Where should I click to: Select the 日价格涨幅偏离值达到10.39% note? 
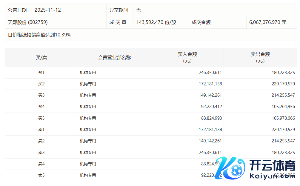(39, 35)
